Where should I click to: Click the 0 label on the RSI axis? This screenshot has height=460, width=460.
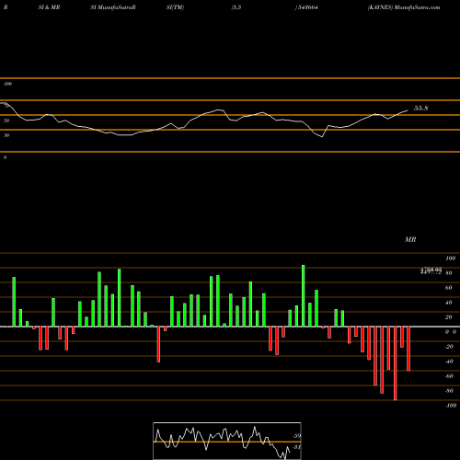[x=5, y=157]
